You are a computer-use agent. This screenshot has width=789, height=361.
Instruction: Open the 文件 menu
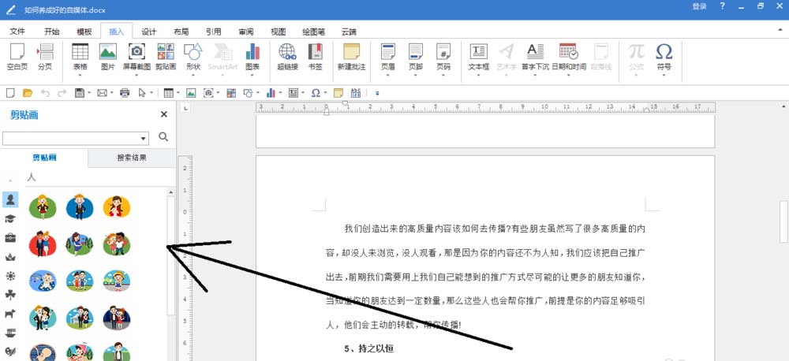click(17, 32)
